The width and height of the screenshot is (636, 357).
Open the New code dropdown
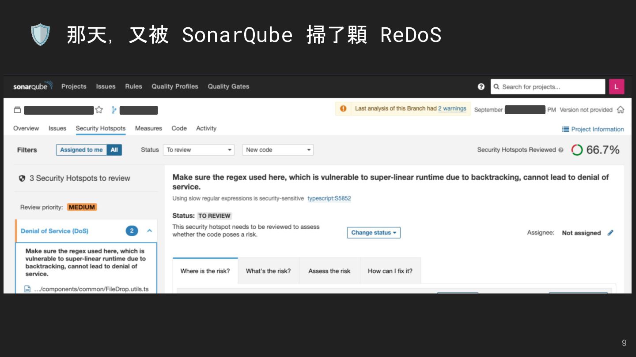(x=278, y=150)
